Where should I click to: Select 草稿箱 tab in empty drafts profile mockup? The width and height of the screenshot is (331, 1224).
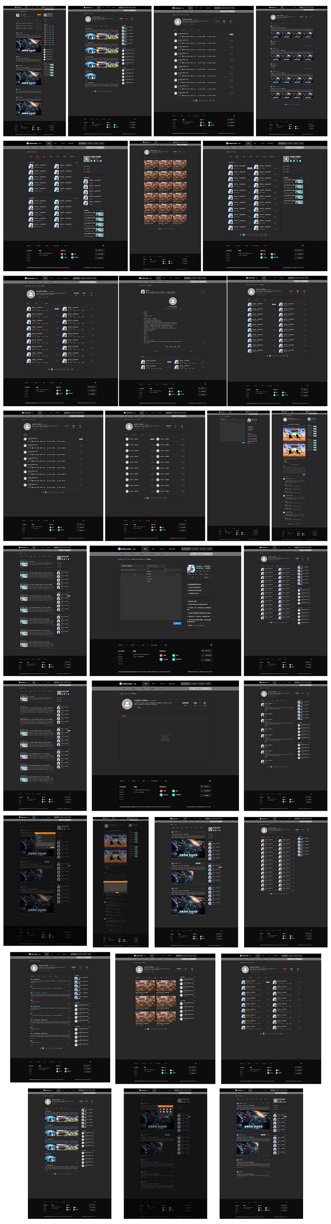tap(123, 716)
